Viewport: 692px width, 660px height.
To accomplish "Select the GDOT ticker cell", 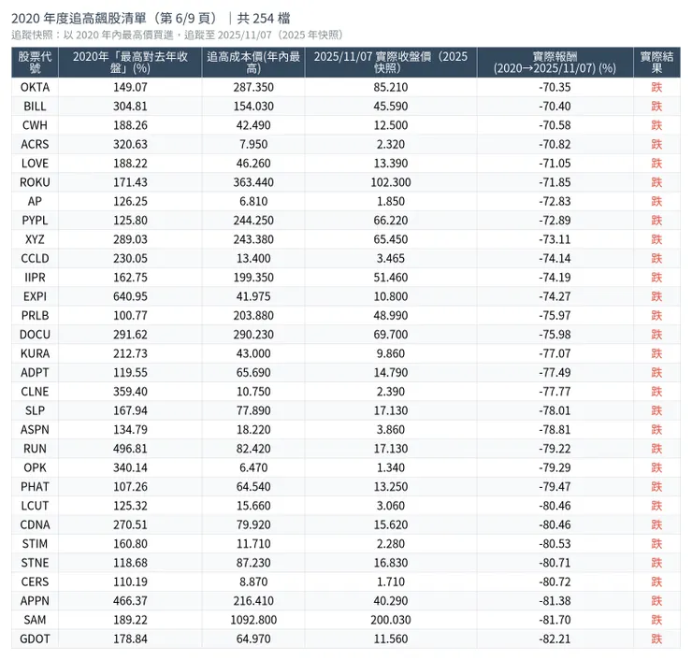I will (35, 638).
